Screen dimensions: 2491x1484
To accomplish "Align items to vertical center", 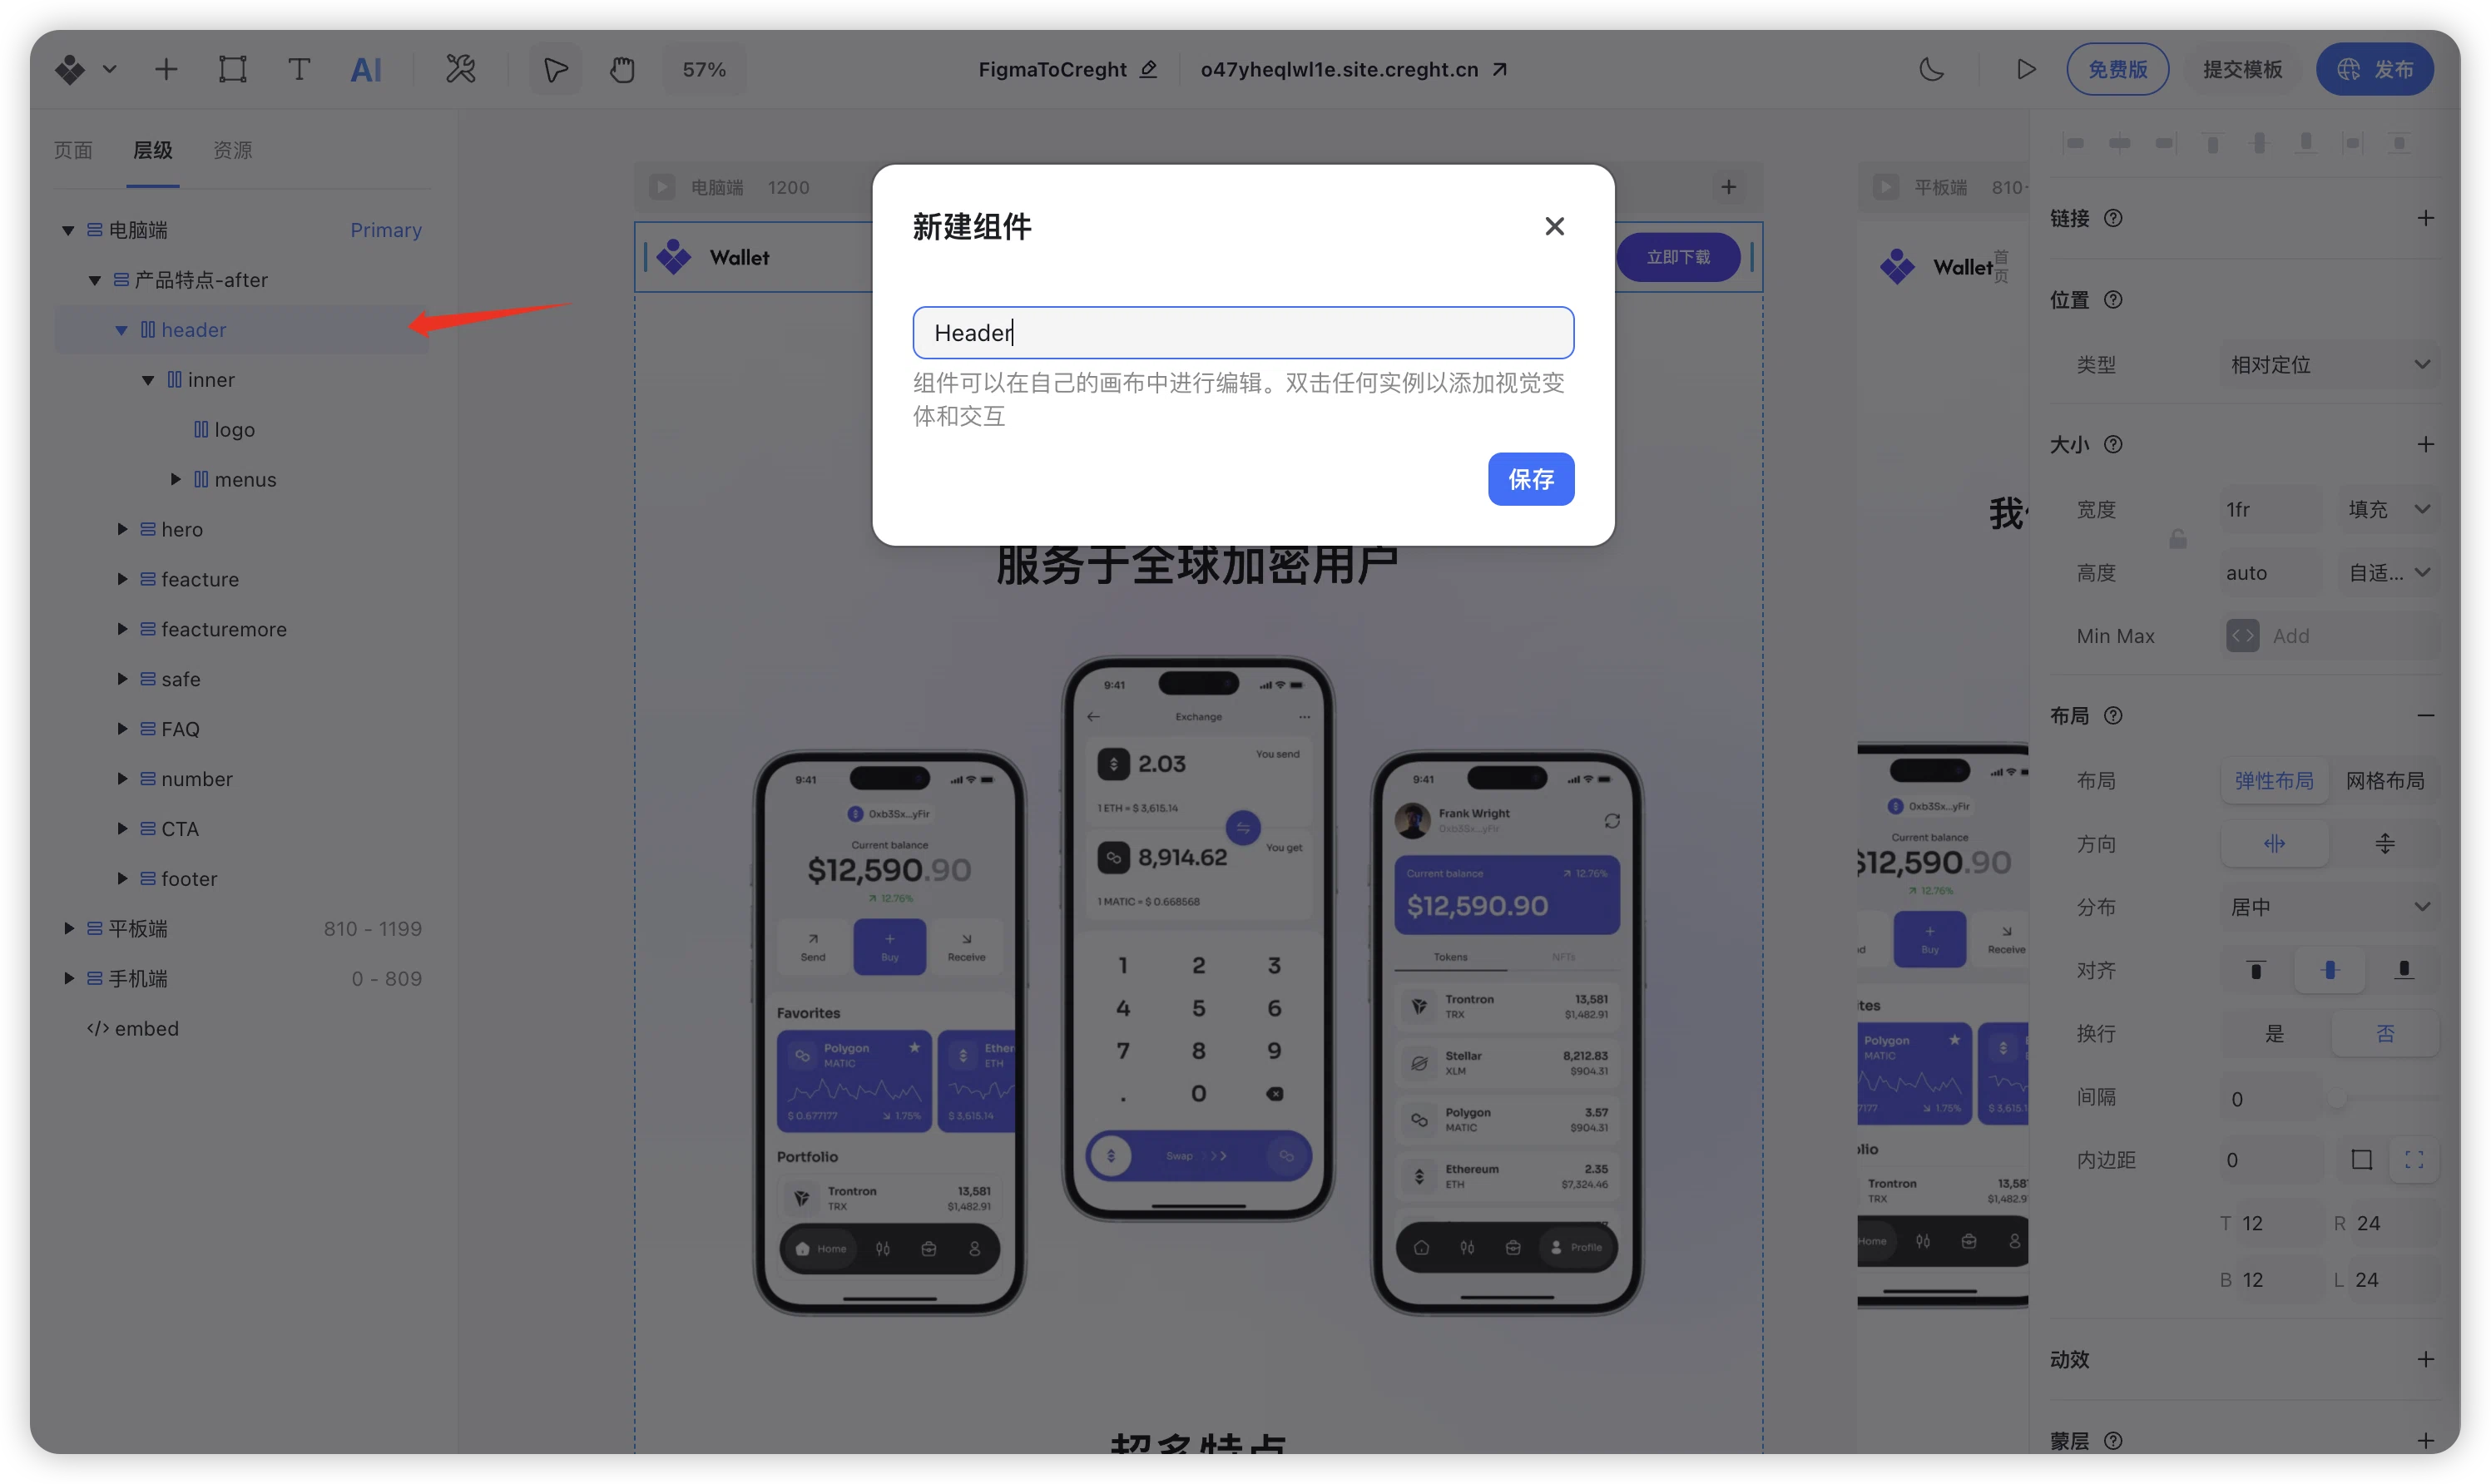I will coord(2330,970).
